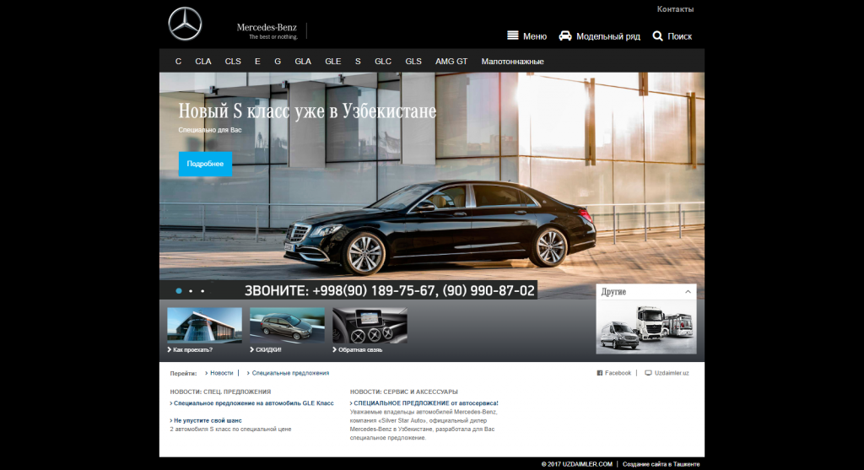
Task: Click the car icon for model range
Action: [564, 35]
